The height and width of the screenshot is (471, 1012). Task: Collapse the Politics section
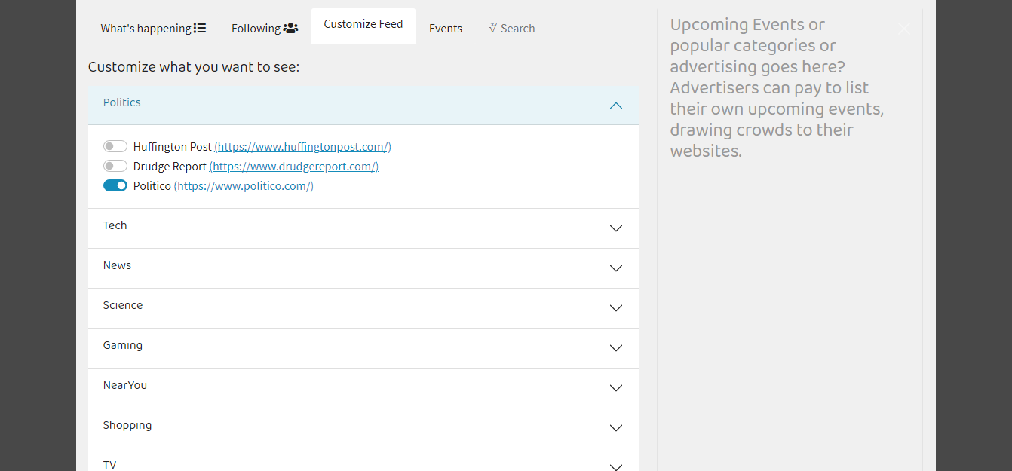pos(615,106)
